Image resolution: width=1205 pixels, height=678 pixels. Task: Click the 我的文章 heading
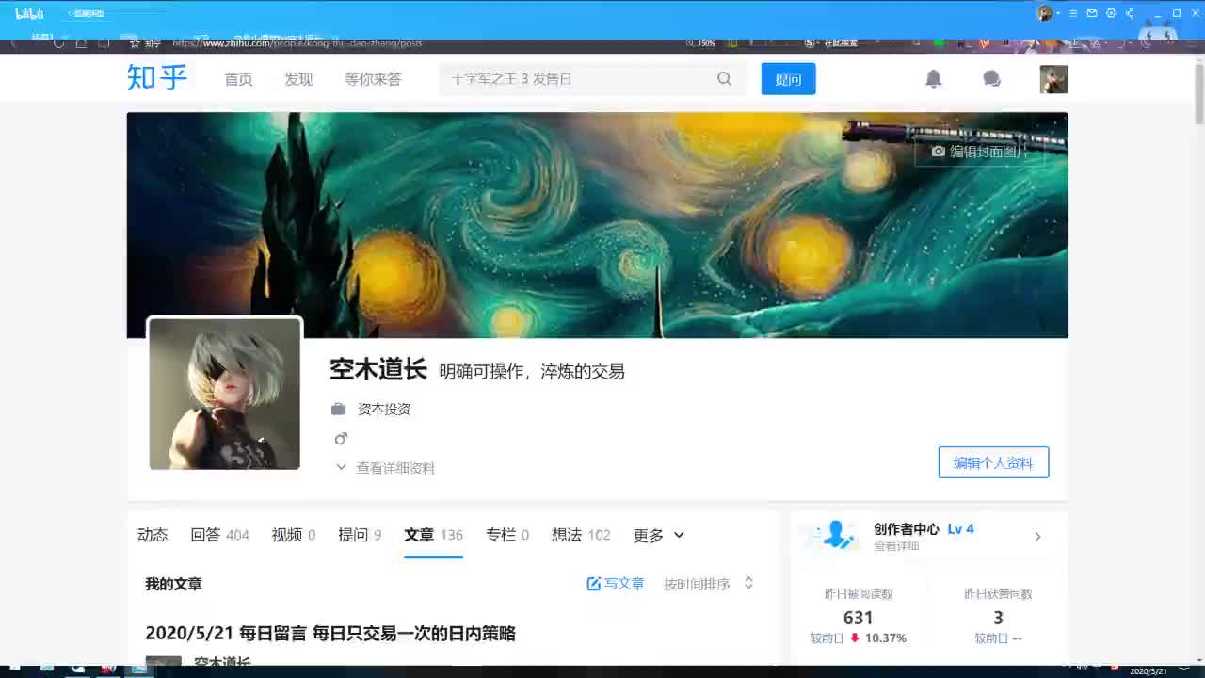(x=173, y=584)
